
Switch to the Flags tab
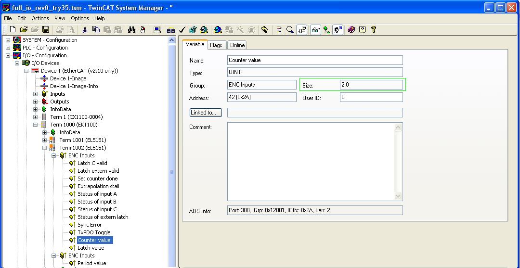click(x=216, y=45)
